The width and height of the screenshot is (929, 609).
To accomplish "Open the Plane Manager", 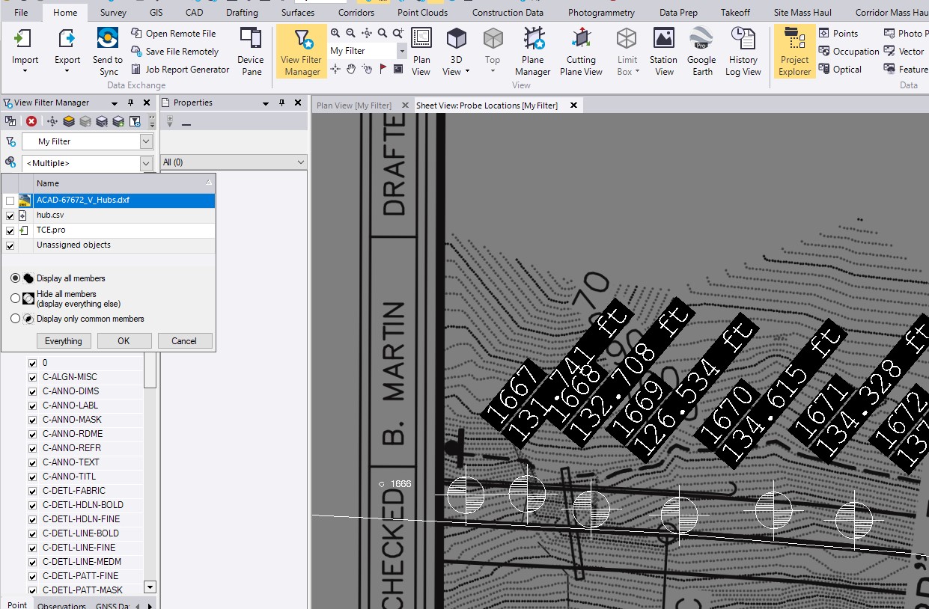I will (x=532, y=51).
